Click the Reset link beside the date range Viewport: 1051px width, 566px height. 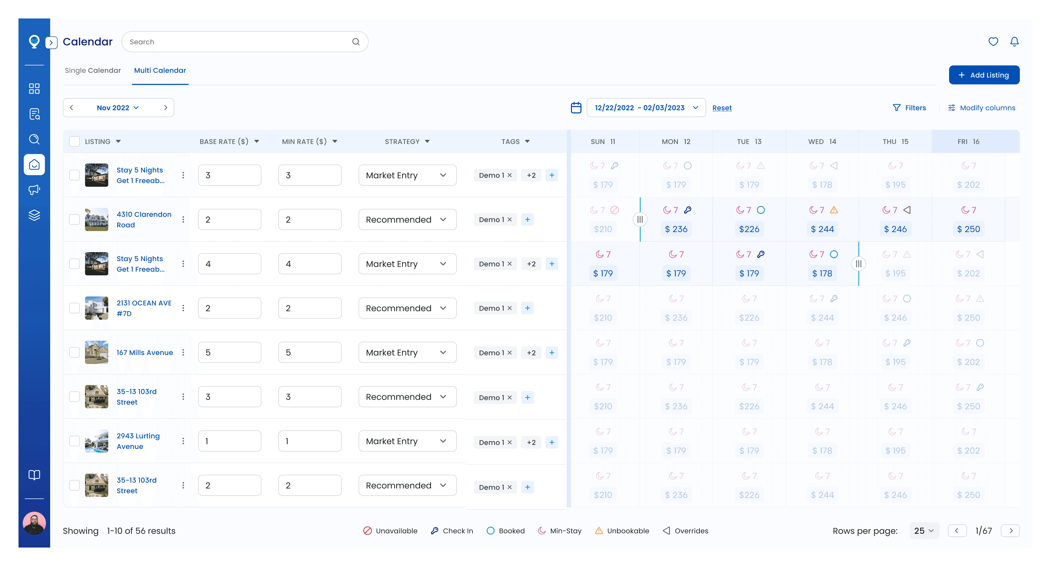coord(722,108)
